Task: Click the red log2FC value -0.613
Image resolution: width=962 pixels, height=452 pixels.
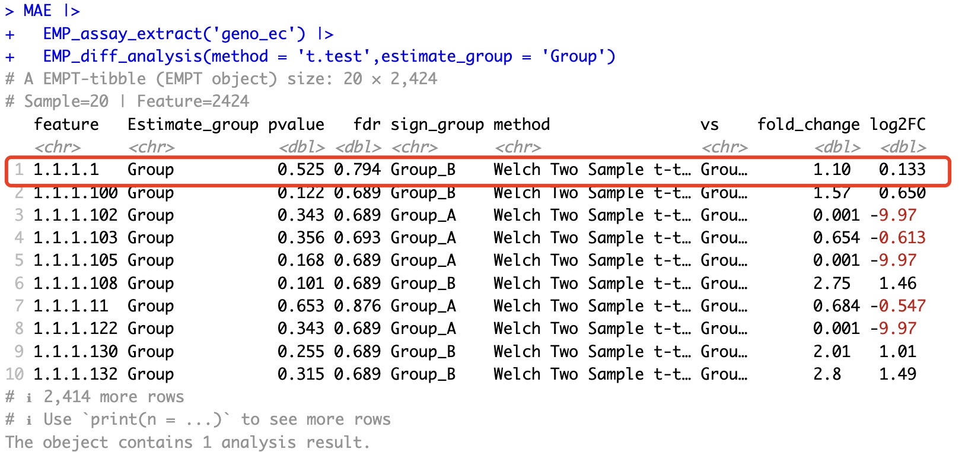Action: (897, 238)
